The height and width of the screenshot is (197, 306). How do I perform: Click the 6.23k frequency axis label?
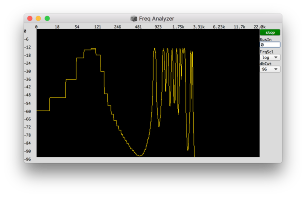219,27
